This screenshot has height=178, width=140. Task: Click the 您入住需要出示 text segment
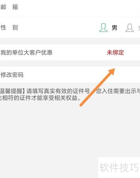pos(116,91)
